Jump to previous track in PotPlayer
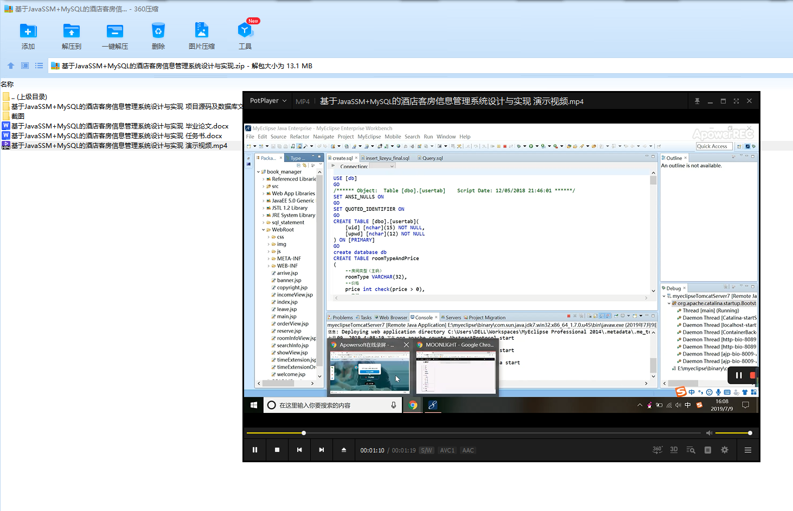The width and height of the screenshot is (793, 511). pos(299,450)
